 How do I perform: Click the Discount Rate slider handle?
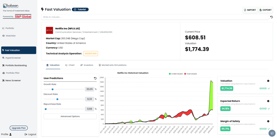pos(57,99)
